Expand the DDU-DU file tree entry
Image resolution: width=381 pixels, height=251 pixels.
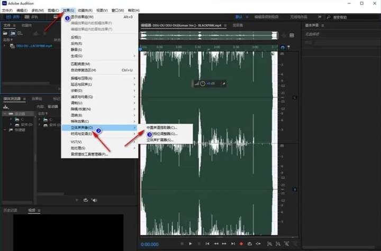point(4,45)
